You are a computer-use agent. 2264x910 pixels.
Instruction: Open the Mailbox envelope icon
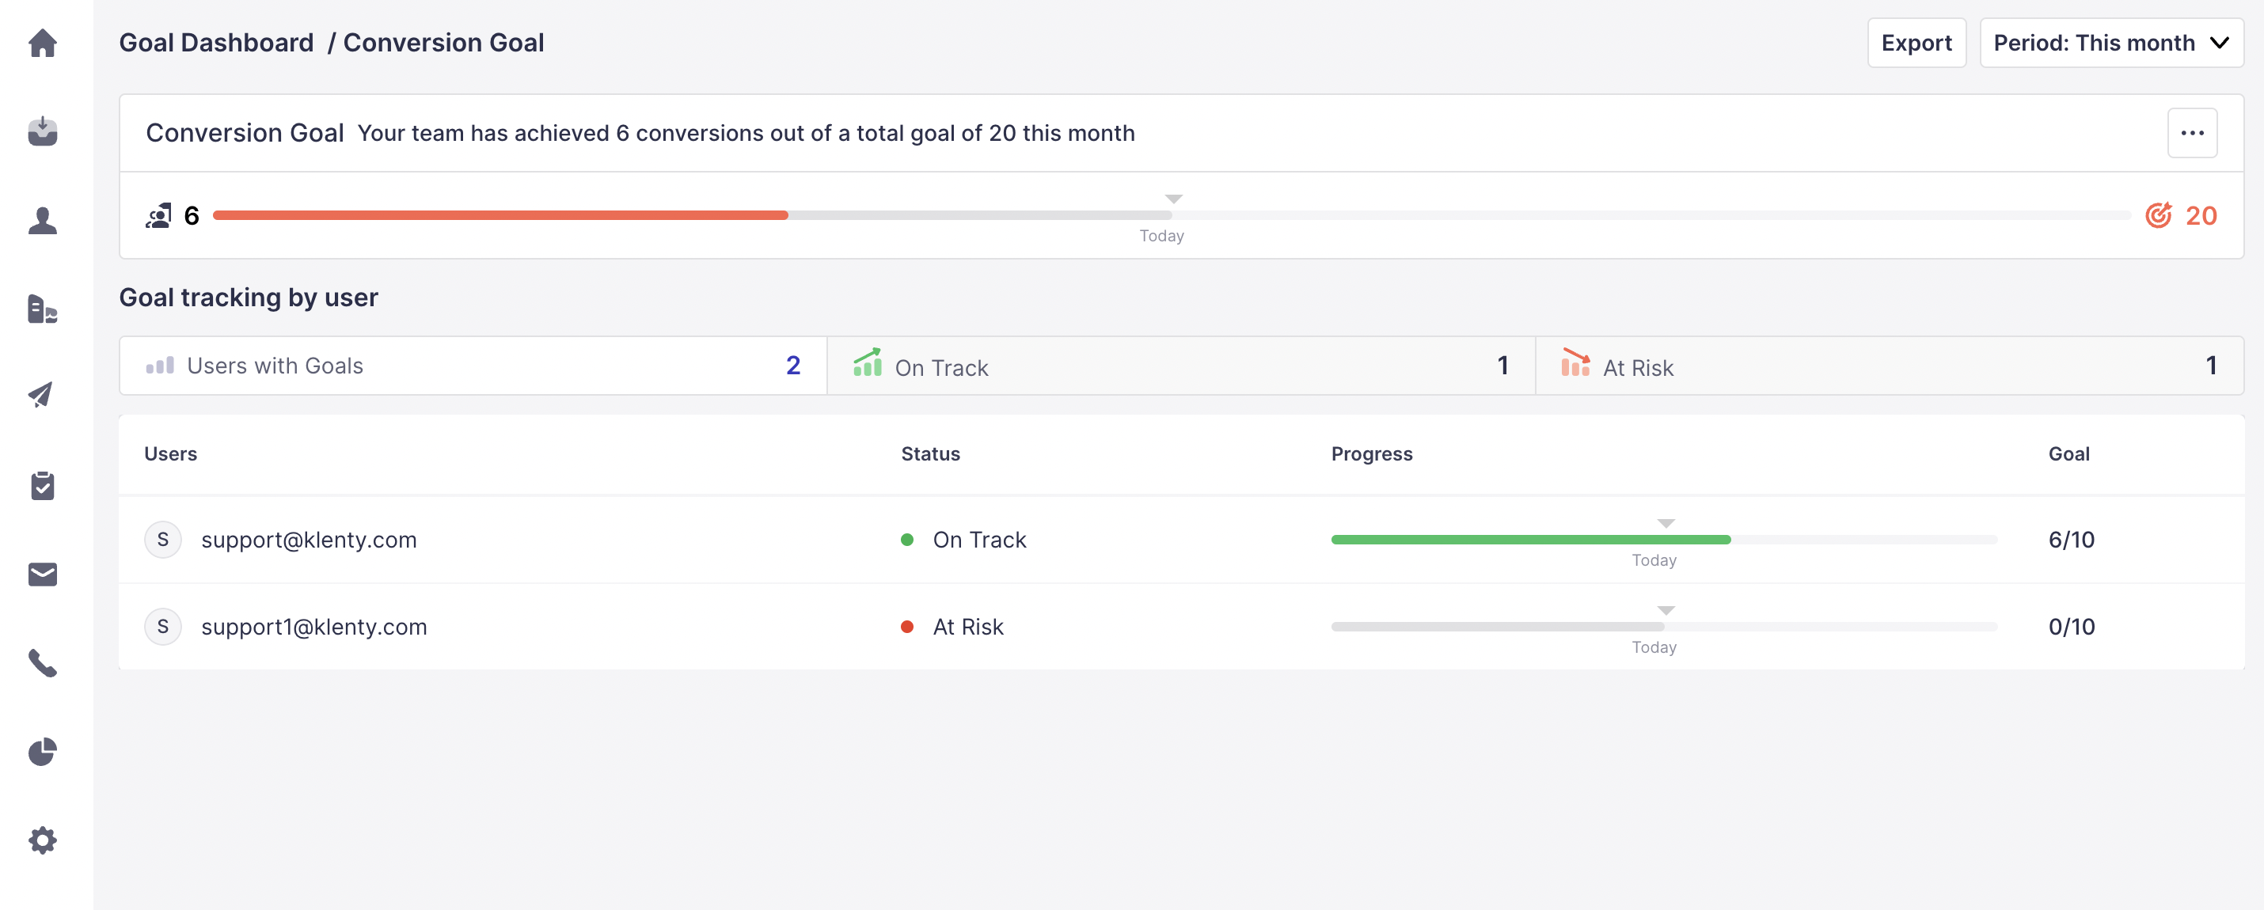pyautogui.click(x=42, y=574)
